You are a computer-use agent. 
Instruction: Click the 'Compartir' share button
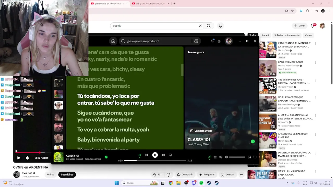coord(185,175)
